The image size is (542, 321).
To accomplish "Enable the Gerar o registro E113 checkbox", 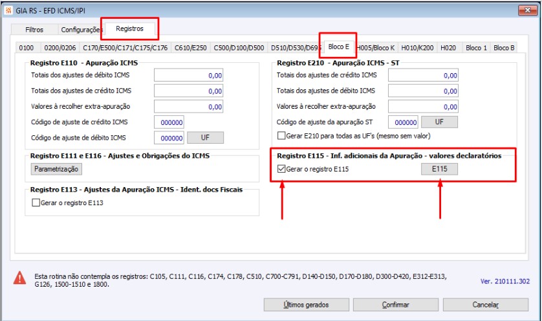I will pyautogui.click(x=36, y=203).
